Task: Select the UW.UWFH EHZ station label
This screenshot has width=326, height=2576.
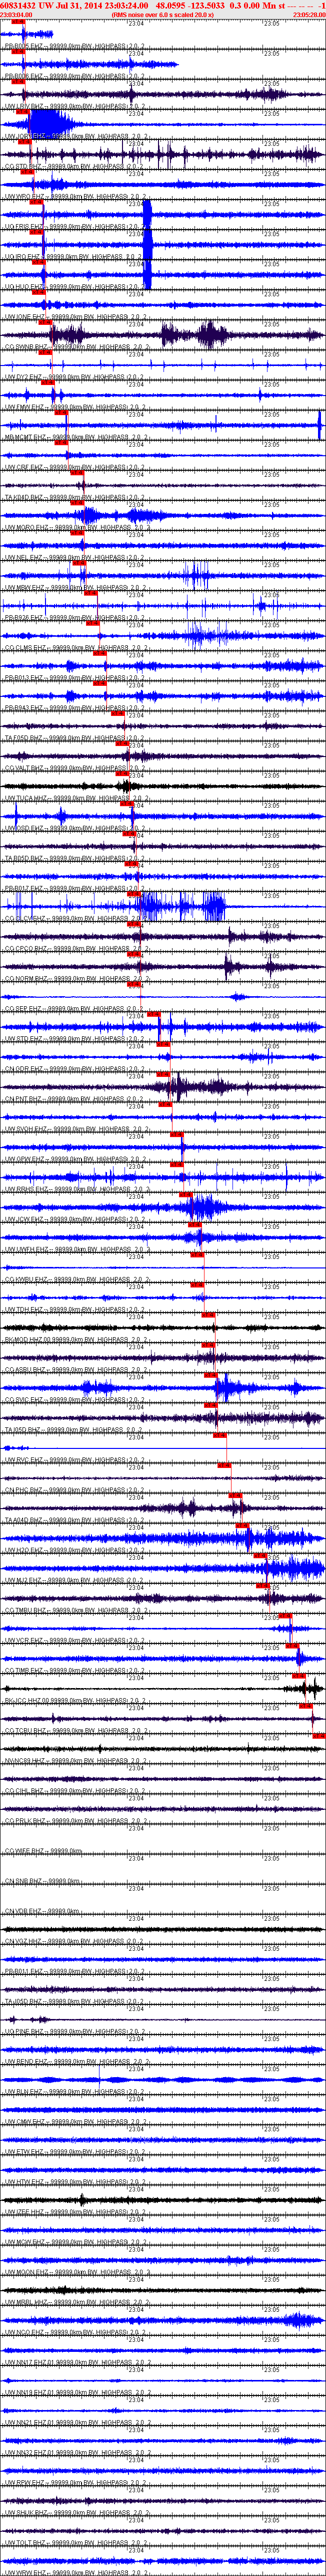Action: [75, 1249]
